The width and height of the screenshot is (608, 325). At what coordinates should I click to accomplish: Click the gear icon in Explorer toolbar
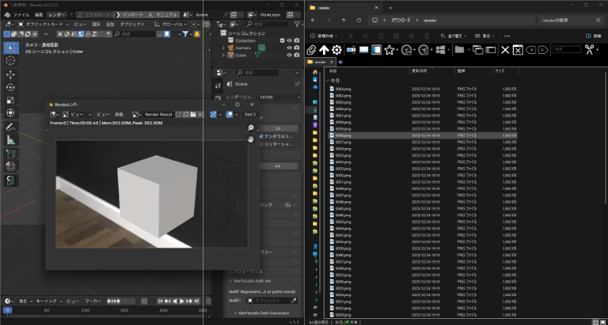coord(335,49)
